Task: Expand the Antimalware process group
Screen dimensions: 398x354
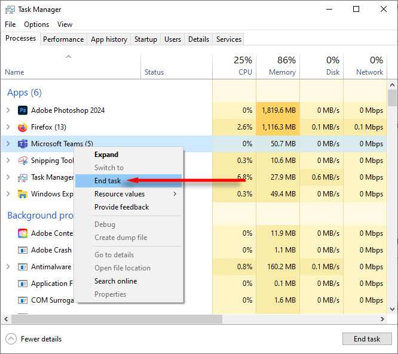Action: (8, 267)
